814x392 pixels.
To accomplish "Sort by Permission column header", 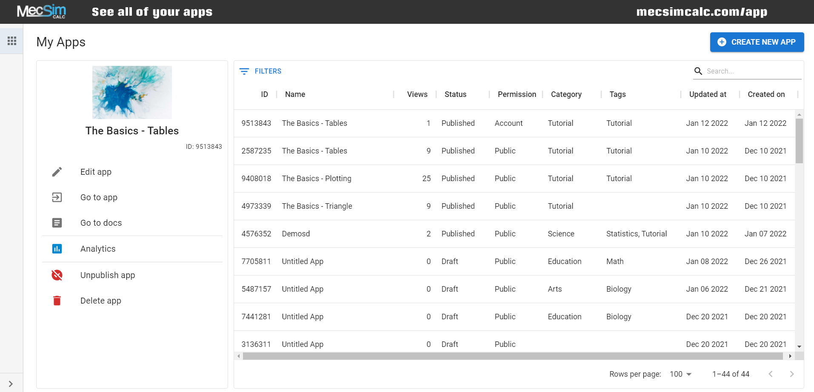I will pos(517,94).
